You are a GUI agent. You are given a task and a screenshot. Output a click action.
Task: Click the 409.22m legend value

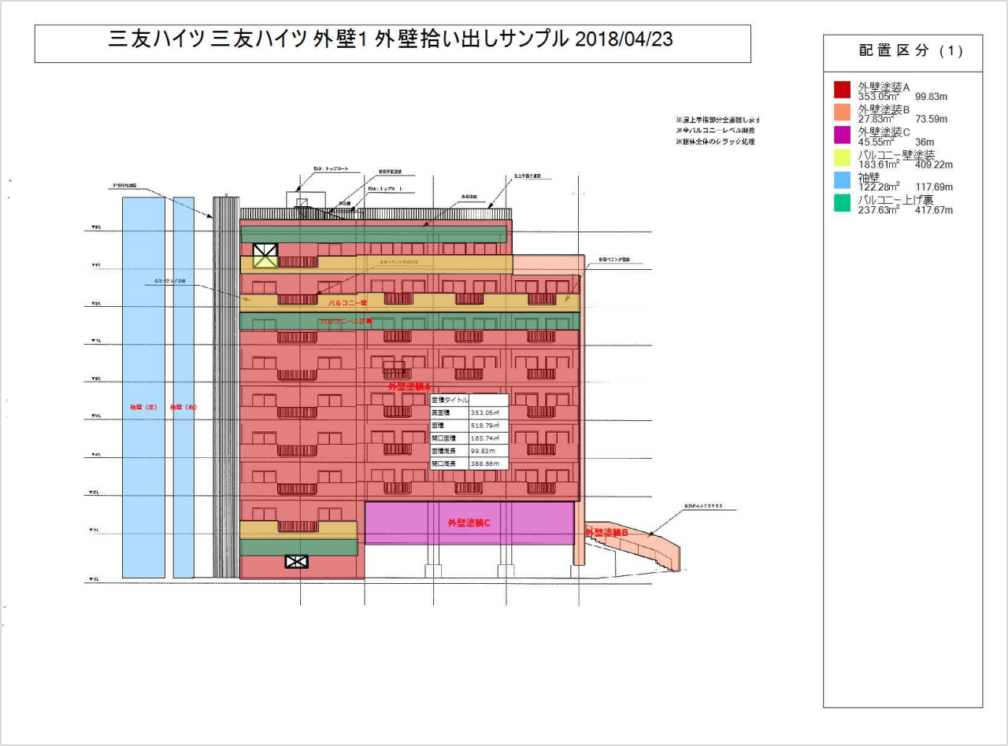[x=934, y=165]
